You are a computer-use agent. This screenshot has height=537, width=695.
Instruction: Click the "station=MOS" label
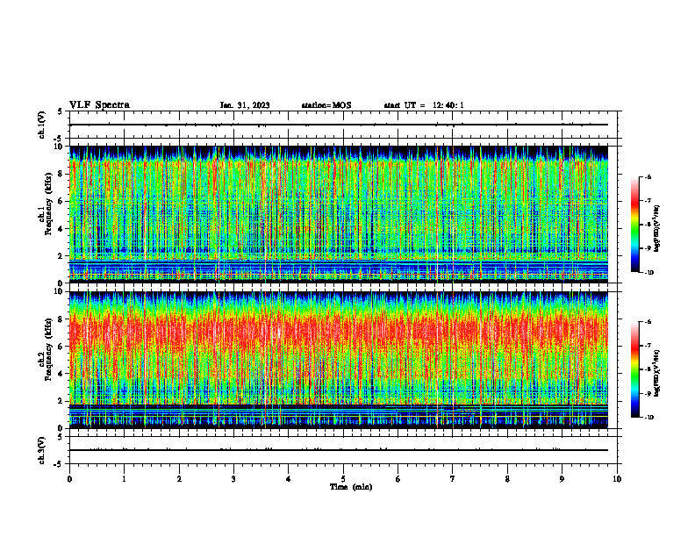pyautogui.click(x=326, y=105)
